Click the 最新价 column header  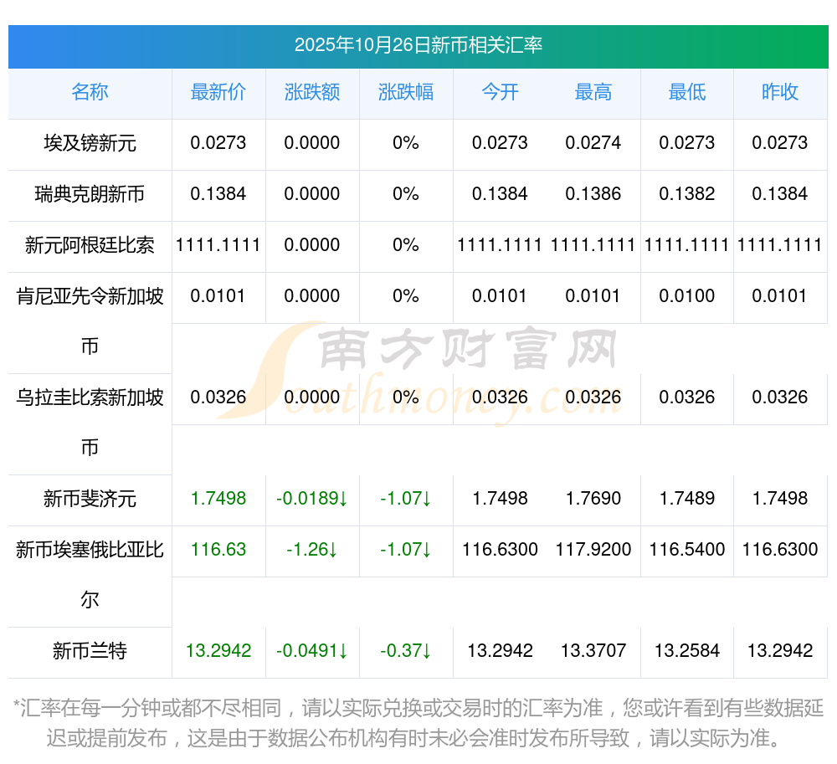[218, 93]
